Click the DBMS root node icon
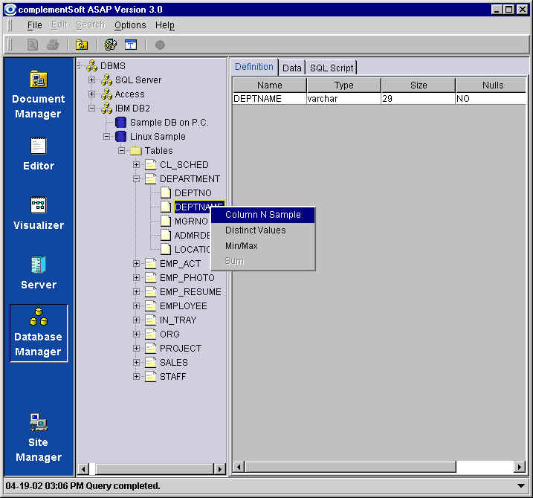This screenshot has width=533, height=498. 91,65
